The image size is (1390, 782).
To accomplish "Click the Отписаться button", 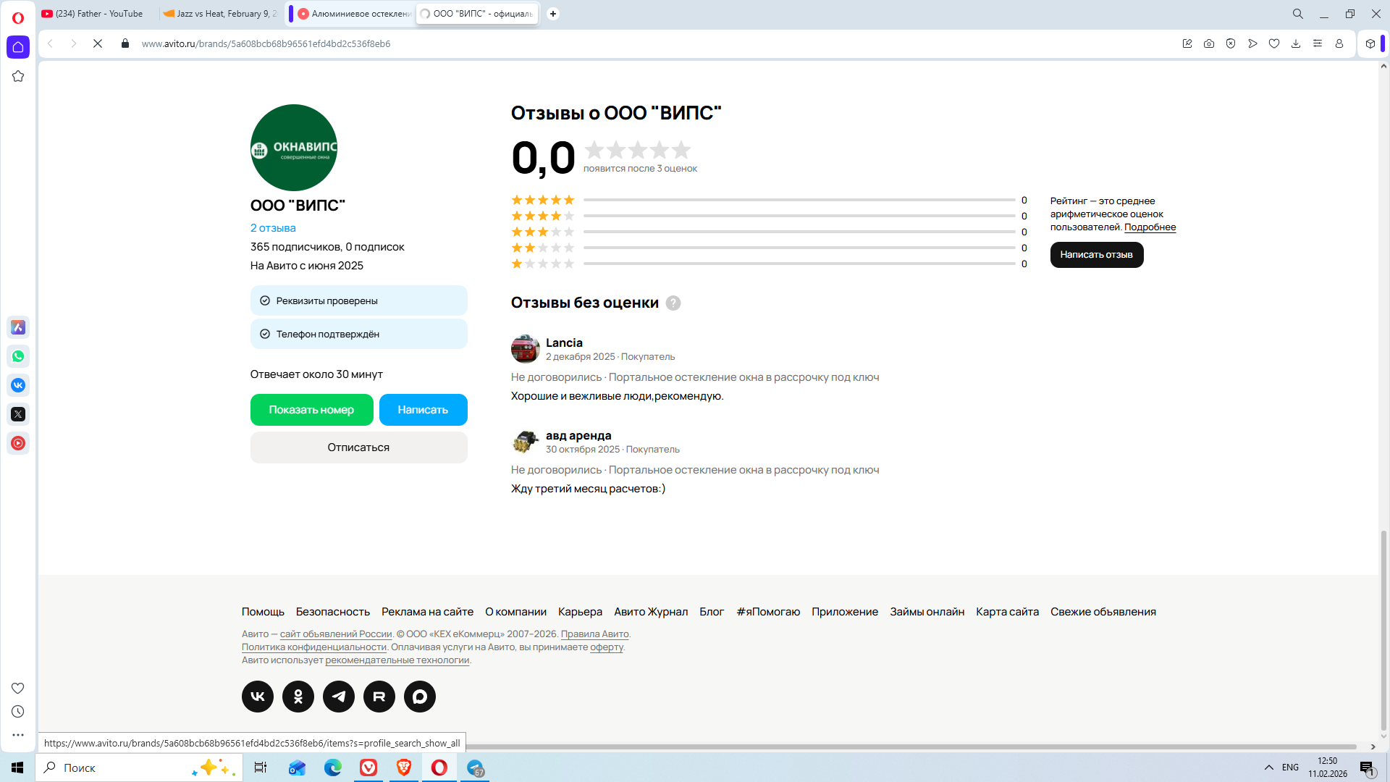I will click(358, 447).
